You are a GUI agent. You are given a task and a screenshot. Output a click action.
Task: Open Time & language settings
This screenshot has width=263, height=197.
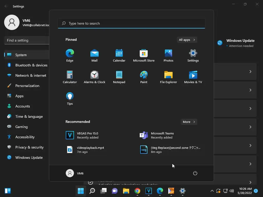click(x=27, y=117)
